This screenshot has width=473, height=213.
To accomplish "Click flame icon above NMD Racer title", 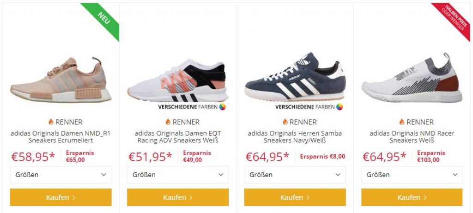I will (402, 122).
